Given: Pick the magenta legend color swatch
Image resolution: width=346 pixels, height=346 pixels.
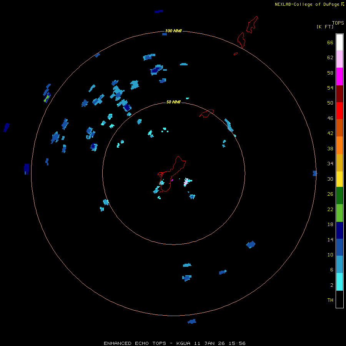Looking at the screenshot, I should pos(339,77).
